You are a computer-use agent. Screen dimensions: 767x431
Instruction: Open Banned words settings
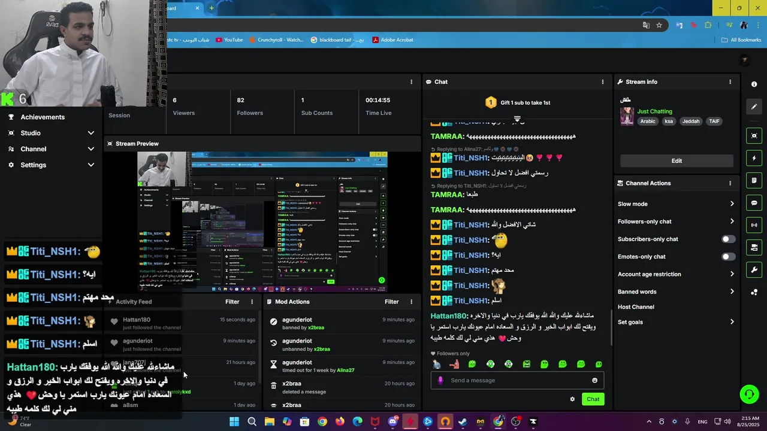pos(676,292)
